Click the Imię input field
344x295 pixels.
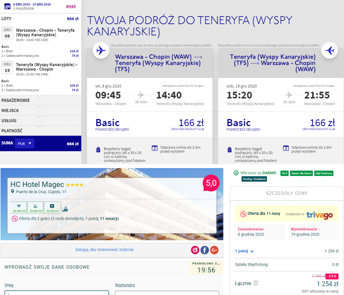click(56, 293)
